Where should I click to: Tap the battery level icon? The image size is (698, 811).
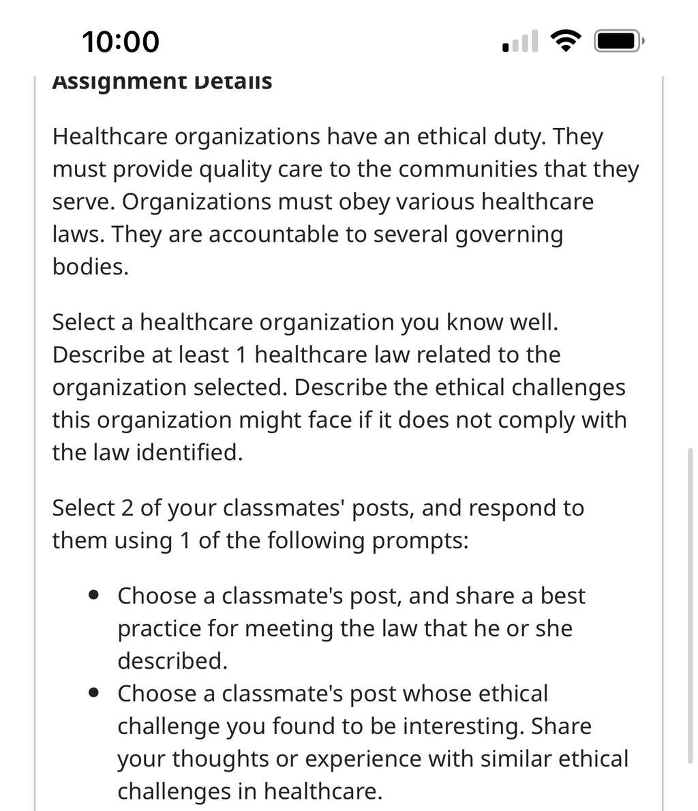click(619, 42)
